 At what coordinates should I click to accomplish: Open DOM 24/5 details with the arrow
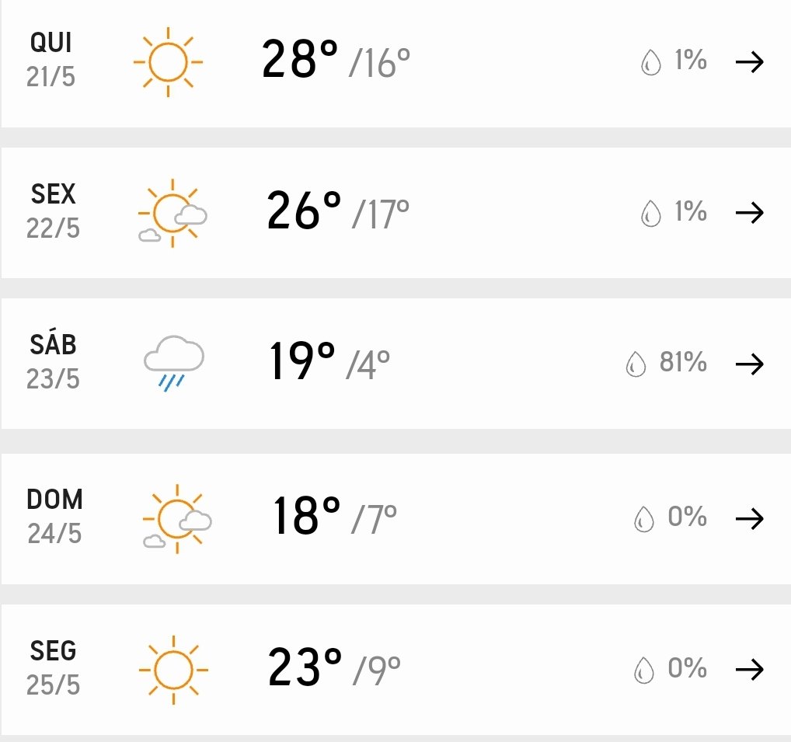point(749,518)
